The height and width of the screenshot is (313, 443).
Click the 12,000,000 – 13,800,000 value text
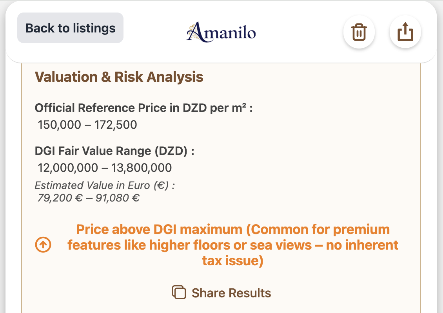coord(104,167)
